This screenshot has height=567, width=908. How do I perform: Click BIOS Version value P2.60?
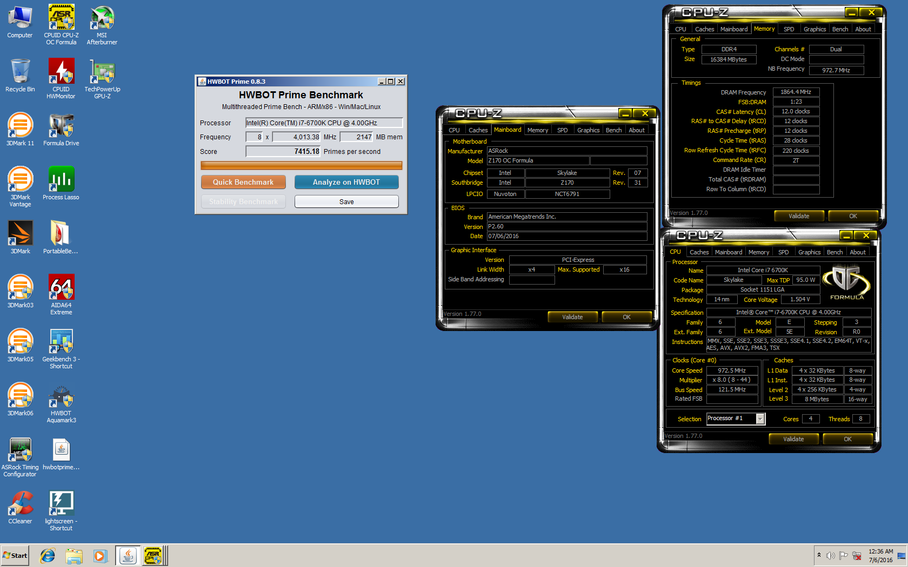click(x=566, y=226)
